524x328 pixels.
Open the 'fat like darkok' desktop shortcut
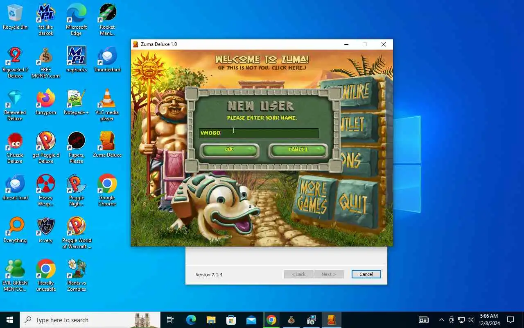click(x=46, y=20)
